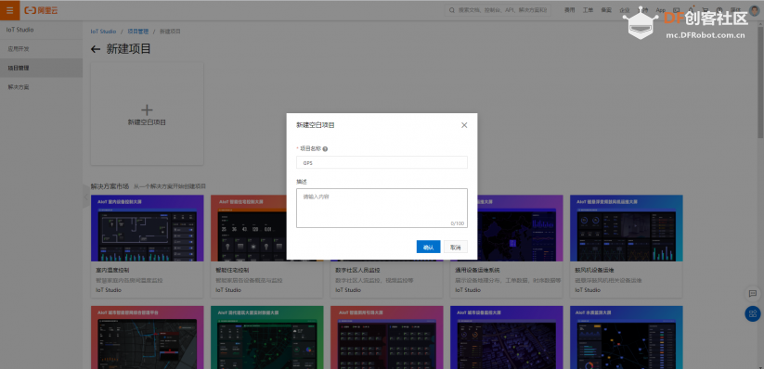Click the 描述 text area
This screenshot has height=369, width=764.
pos(382,208)
